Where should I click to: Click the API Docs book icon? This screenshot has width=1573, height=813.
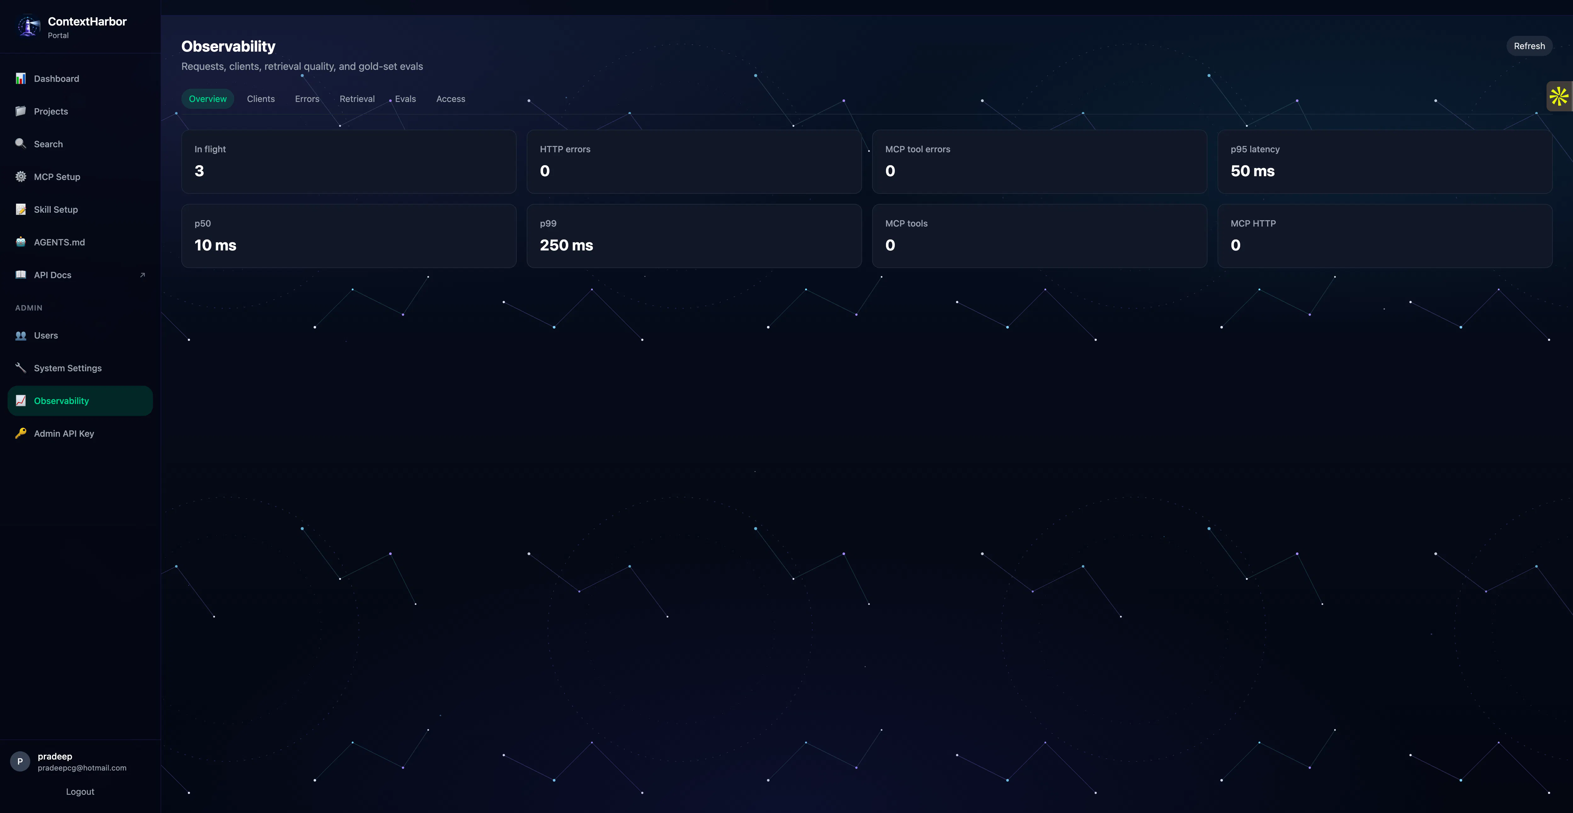point(21,275)
